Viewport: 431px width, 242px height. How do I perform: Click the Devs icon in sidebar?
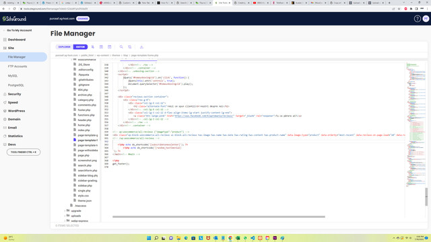tap(5, 145)
